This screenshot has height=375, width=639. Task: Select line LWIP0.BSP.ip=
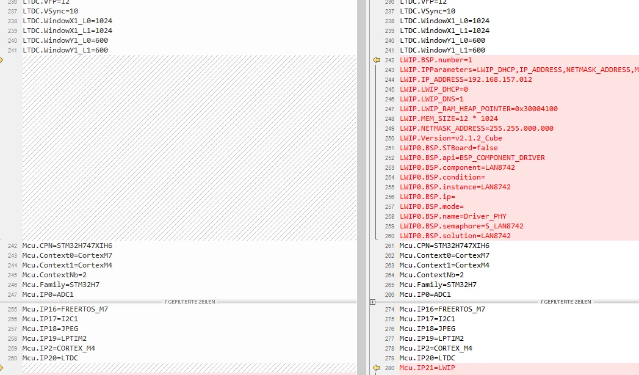pos(427,197)
